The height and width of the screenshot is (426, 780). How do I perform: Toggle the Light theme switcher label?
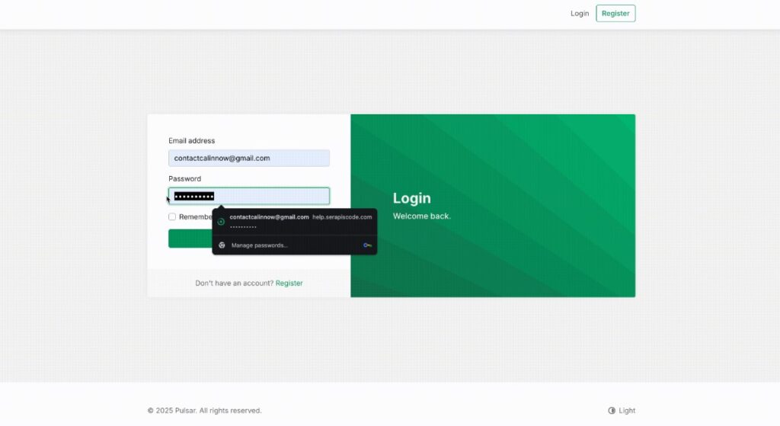[x=627, y=411]
